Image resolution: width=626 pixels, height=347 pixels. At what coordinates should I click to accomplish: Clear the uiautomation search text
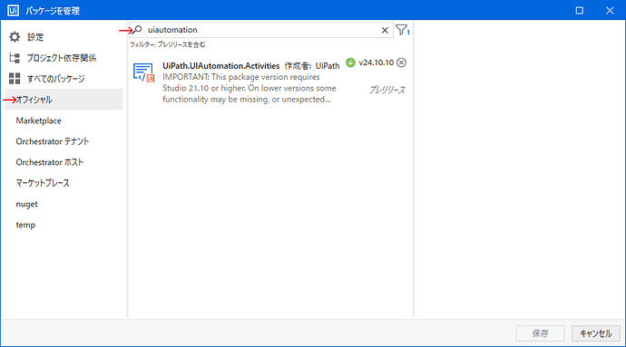pyautogui.click(x=385, y=30)
